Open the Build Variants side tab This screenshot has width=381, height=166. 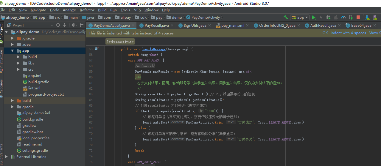(x=1, y=154)
